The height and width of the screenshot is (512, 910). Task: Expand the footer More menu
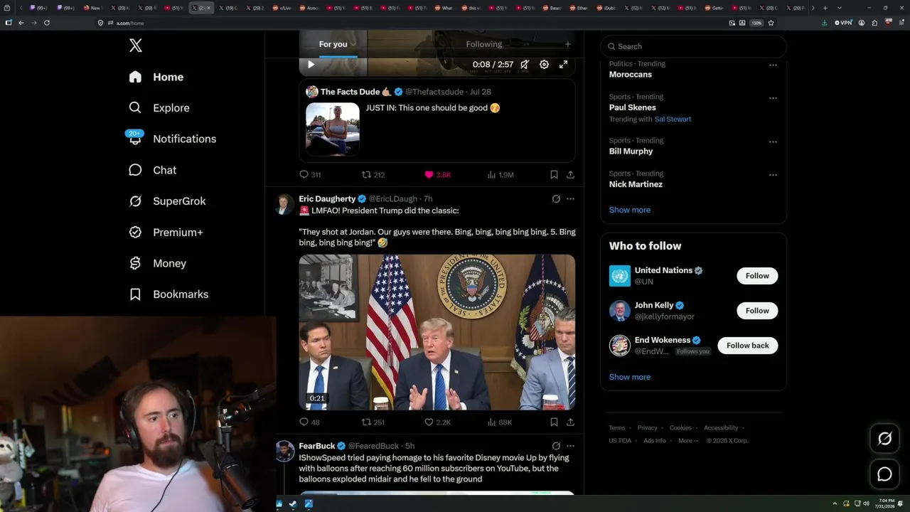click(x=687, y=441)
